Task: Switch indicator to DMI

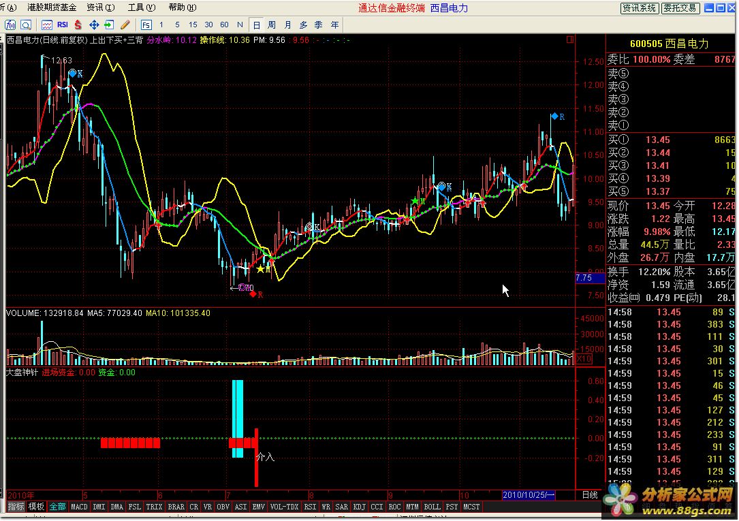Action: pyautogui.click(x=99, y=507)
